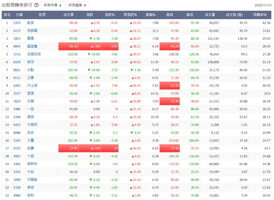Open 大量 stock page
Image resolution: width=274 pixels, height=200 pixels.
31,141
